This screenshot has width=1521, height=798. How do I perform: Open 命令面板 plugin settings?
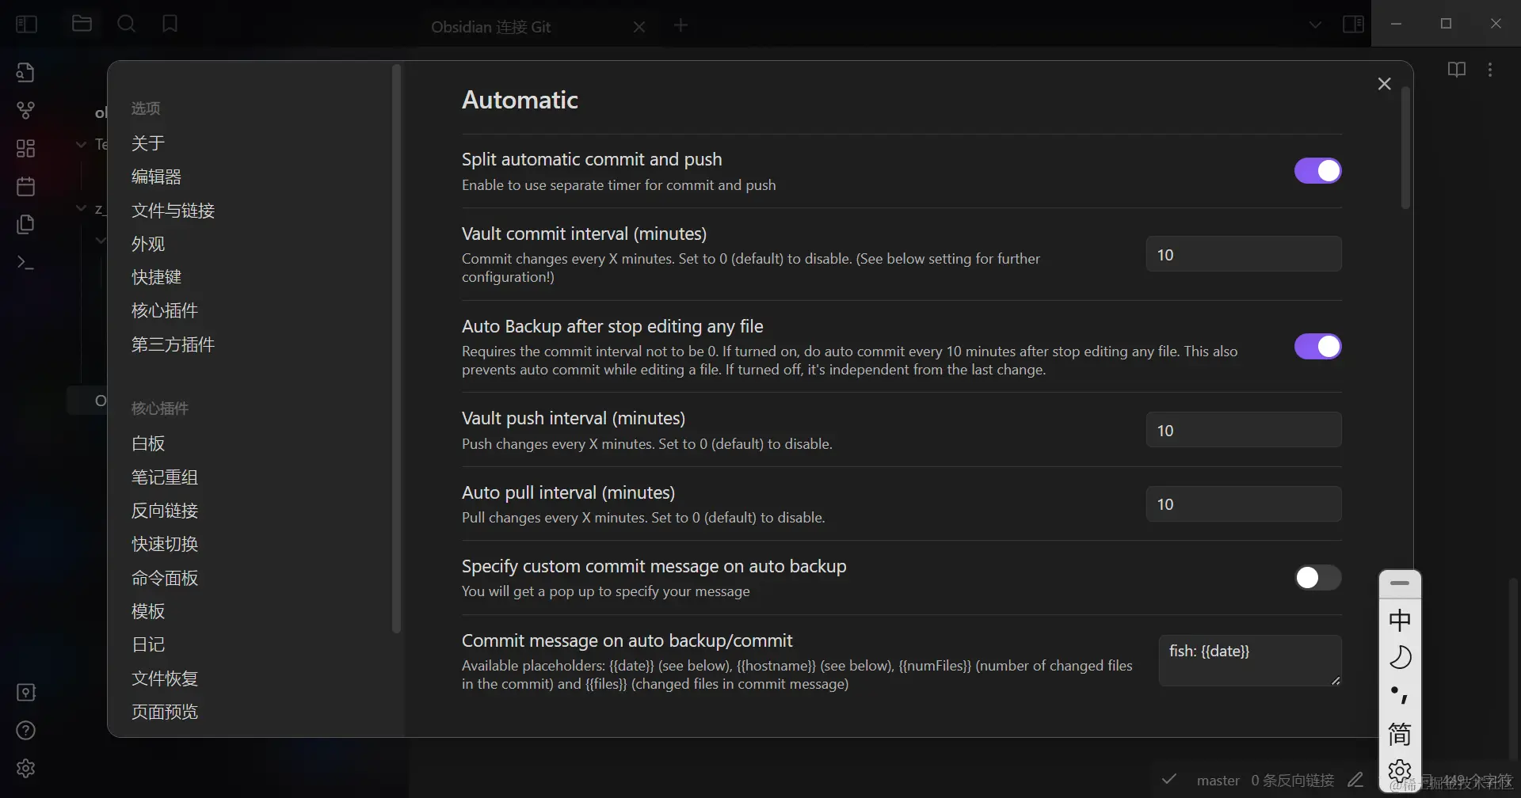165,578
